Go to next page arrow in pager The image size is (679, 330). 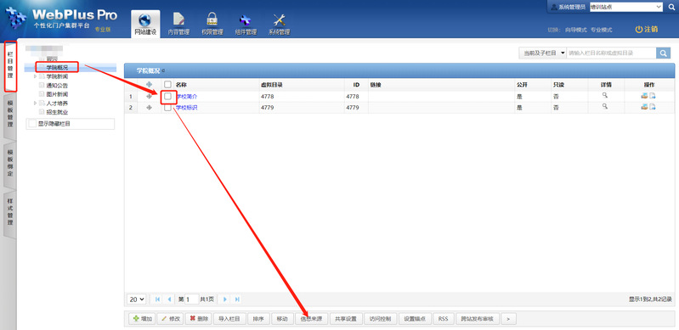pyautogui.click(x=224, y=299)
